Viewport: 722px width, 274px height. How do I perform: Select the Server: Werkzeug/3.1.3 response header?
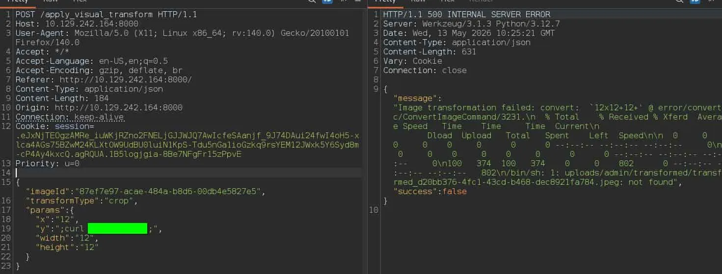(x=472, y=24)
